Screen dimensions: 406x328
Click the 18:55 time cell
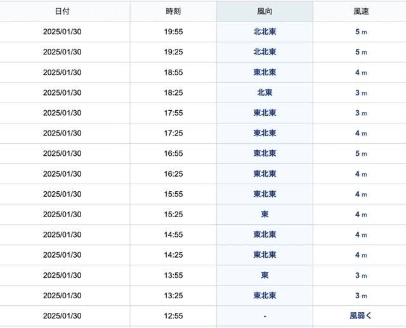click(x=173, y=72)
